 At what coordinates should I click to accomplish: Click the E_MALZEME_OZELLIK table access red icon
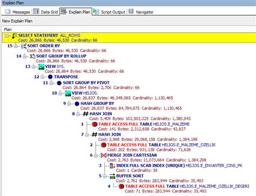104,145
